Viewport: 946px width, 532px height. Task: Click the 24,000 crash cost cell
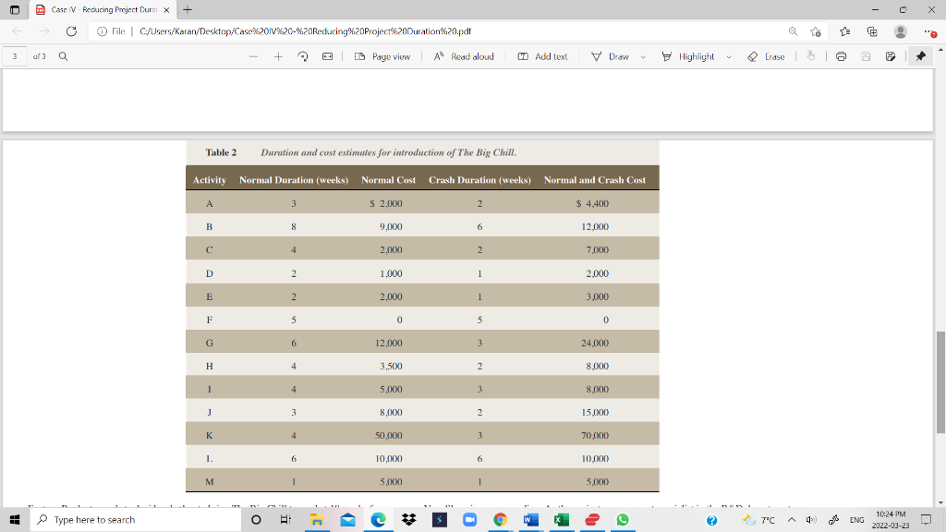click(595, 343)
